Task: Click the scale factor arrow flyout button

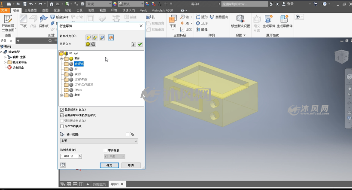Action: point(80,156)
